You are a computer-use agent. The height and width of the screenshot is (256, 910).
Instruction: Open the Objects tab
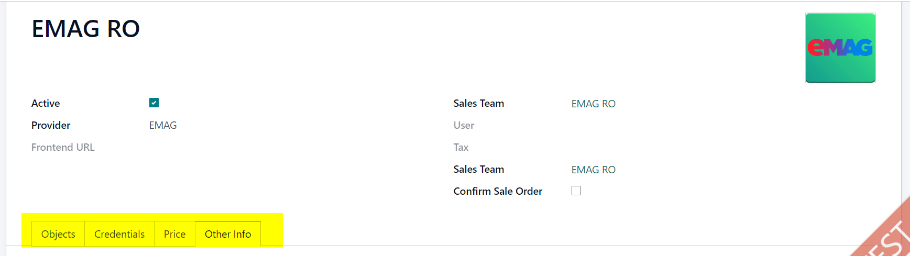(x=58, y=234)
